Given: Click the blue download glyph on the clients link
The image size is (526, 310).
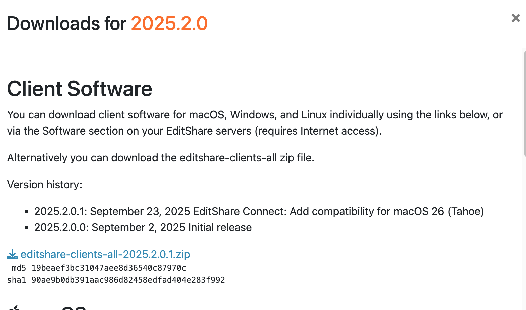Looking at the screenshot, I should coord(12,254).
